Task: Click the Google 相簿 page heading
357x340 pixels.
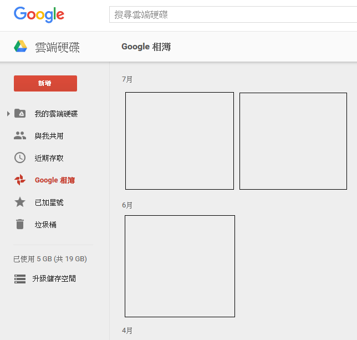Action: click(146, 47)
